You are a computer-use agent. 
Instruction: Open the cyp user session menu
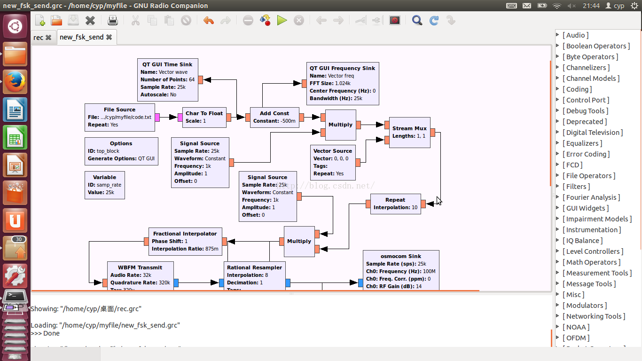(x=615, y=6)
